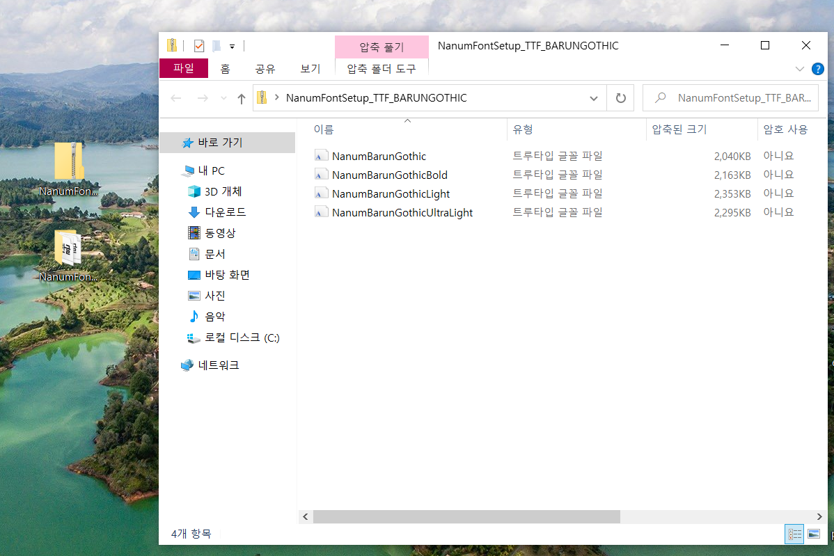
Task: Click the 3D 개체 cube icon
Action: point(194,191)
